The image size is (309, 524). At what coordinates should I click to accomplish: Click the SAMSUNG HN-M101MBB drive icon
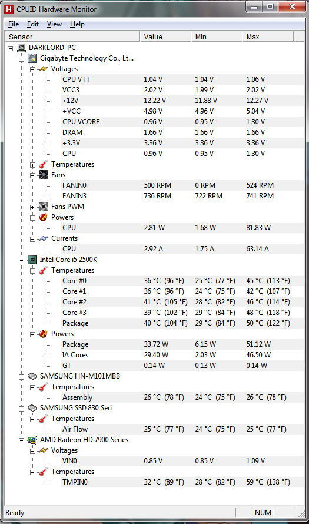pyautogui.click(x=32, y=376)
